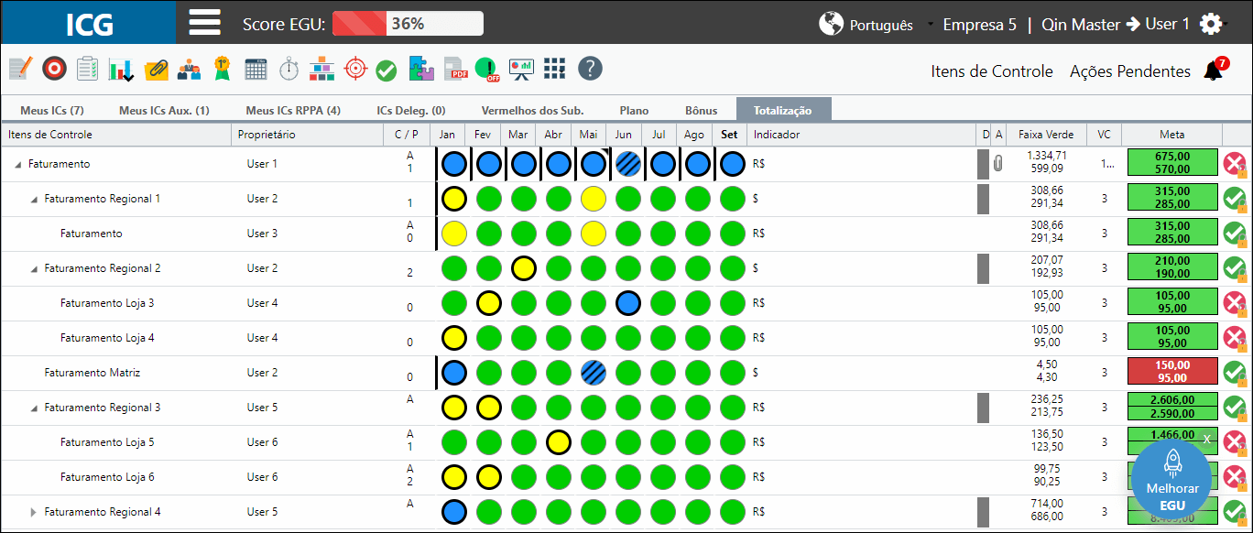Select the Vermelhos dos Sub. tab
This screenshot has width=1253, height=533.
[x=532, y=110]
